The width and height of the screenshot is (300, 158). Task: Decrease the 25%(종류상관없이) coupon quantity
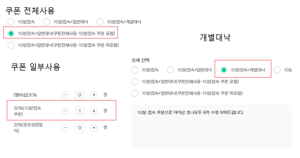(65, 127)
